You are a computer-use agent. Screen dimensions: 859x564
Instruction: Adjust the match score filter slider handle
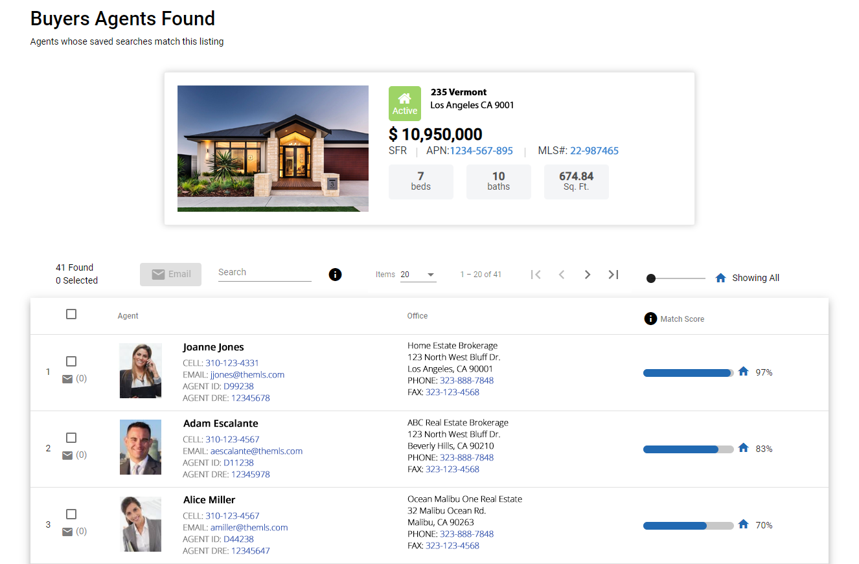pos(651,278)
